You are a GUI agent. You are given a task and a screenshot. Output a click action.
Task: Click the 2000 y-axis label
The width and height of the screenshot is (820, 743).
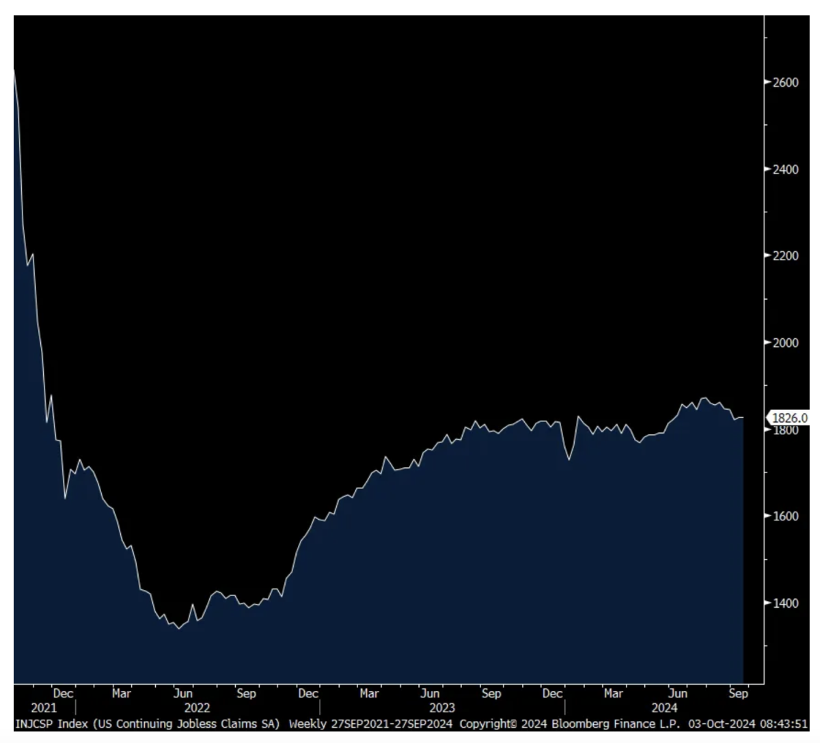pos(785,343)
